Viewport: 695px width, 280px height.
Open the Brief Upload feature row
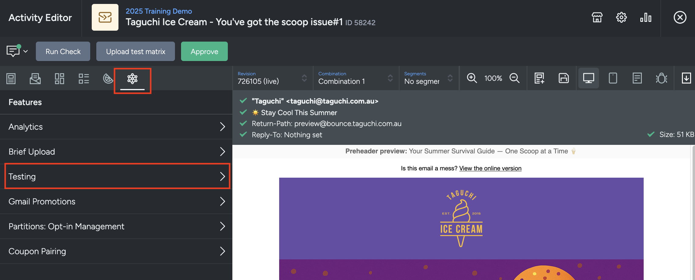pyautogui.click(x=116, y=152)
